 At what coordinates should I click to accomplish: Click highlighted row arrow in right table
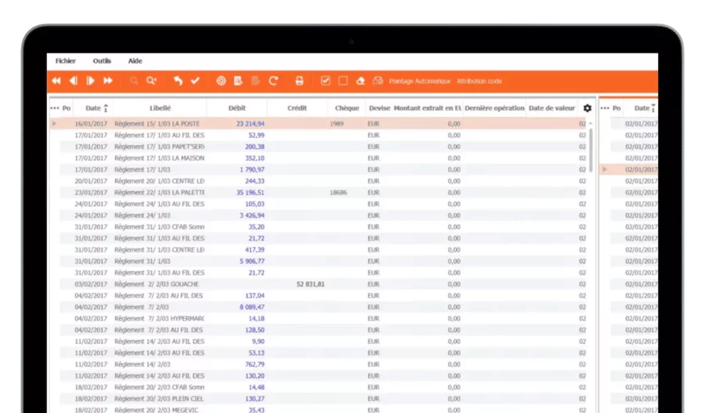coord(605,169)
